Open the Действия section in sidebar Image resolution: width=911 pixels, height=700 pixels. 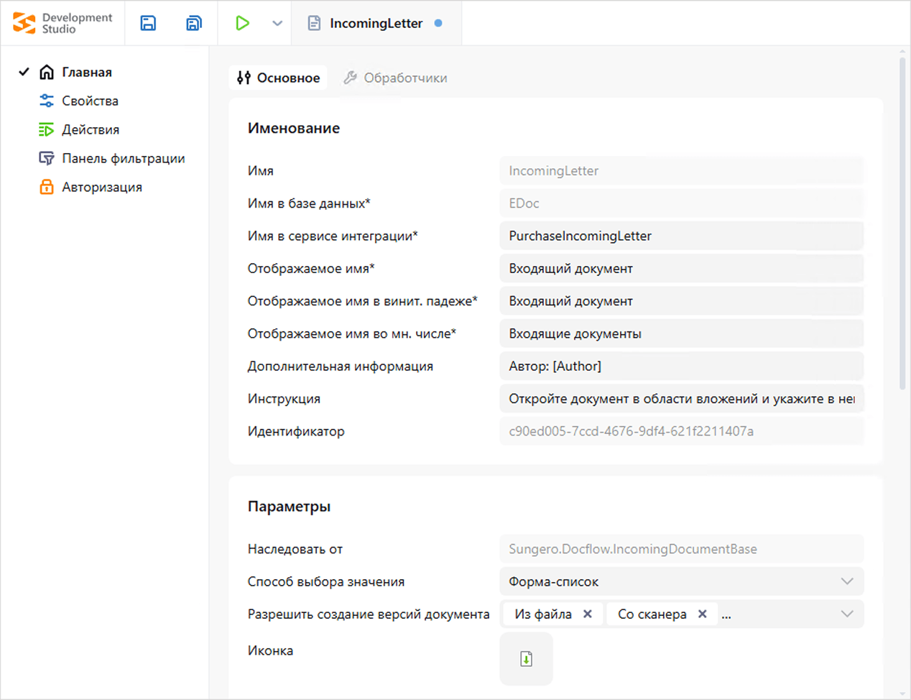pos(91,130)
